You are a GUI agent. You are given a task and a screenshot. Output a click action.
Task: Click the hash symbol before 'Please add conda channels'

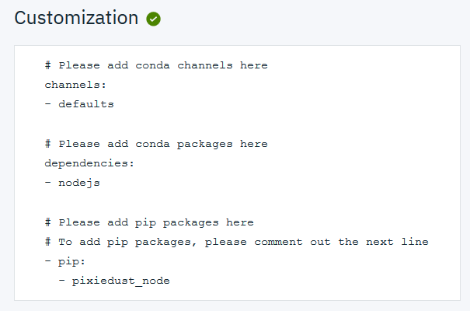[47, 65]
